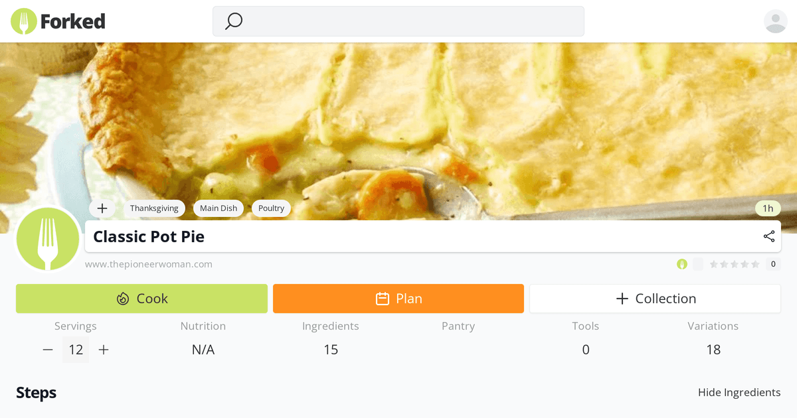The height and width of the screenshot is (418, 797).
Task: Click the share icon next to recipe title
Action: tap(768, 236)
